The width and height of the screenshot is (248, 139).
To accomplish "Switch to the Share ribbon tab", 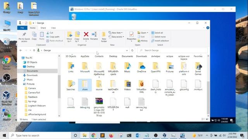I will 43,28.
